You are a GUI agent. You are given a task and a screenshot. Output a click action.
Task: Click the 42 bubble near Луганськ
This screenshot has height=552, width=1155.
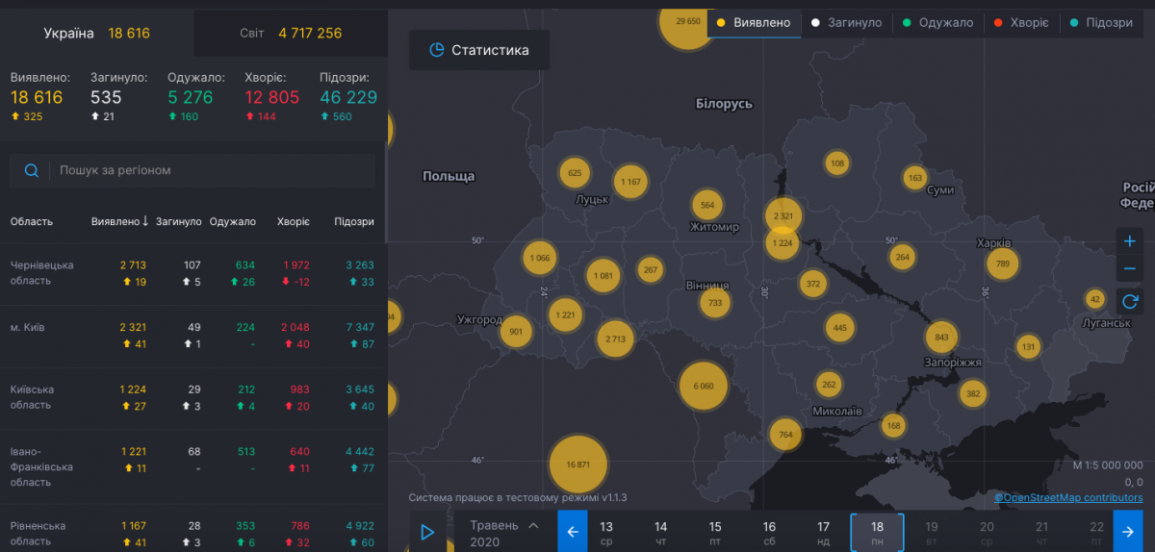click(x=1094, y=299)
